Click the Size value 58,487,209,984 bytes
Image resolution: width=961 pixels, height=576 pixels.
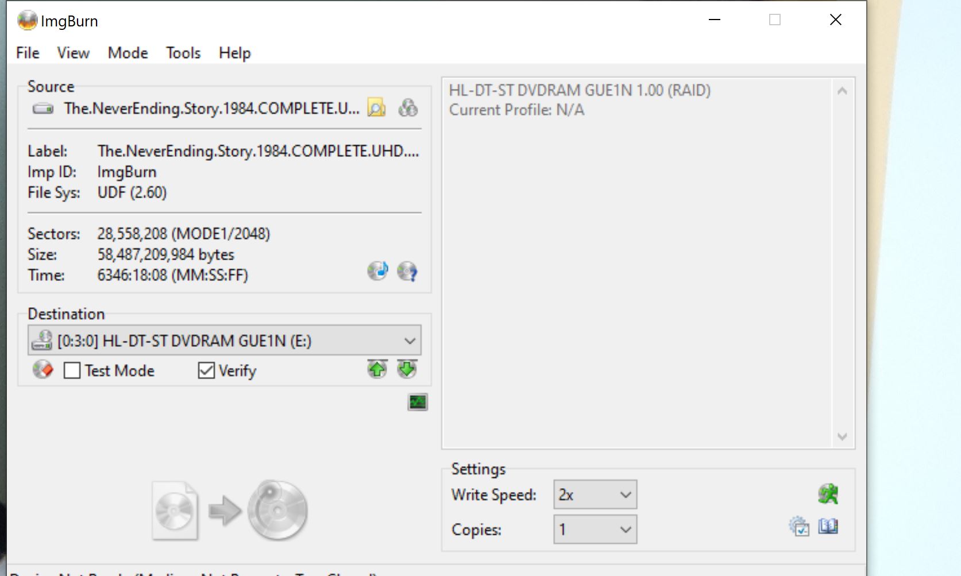pyautogui.click(x=166, y=254)
